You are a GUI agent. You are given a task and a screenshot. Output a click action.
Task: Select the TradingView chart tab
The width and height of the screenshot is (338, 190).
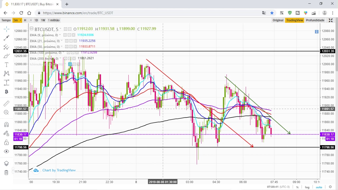(x=295, y=20)
